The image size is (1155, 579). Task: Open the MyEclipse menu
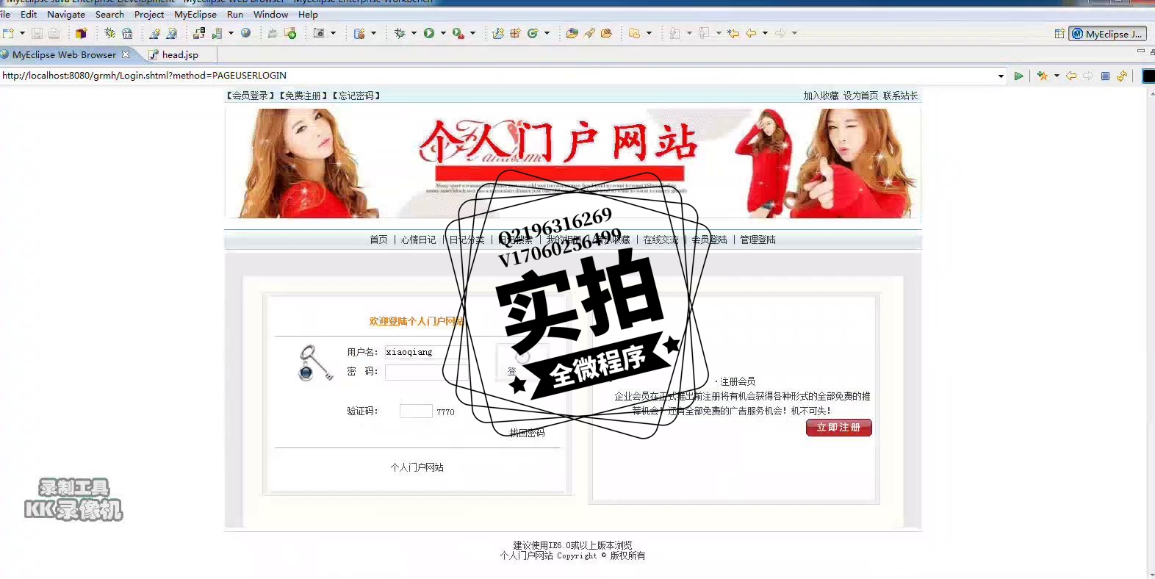click(x=195, y=14)
